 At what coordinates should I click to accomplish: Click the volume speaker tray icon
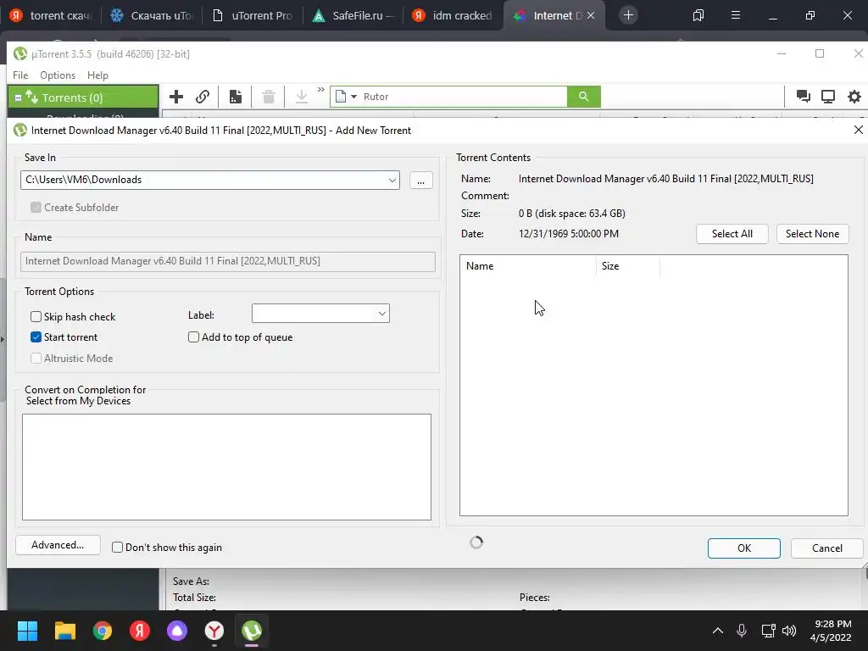point(789,631)
